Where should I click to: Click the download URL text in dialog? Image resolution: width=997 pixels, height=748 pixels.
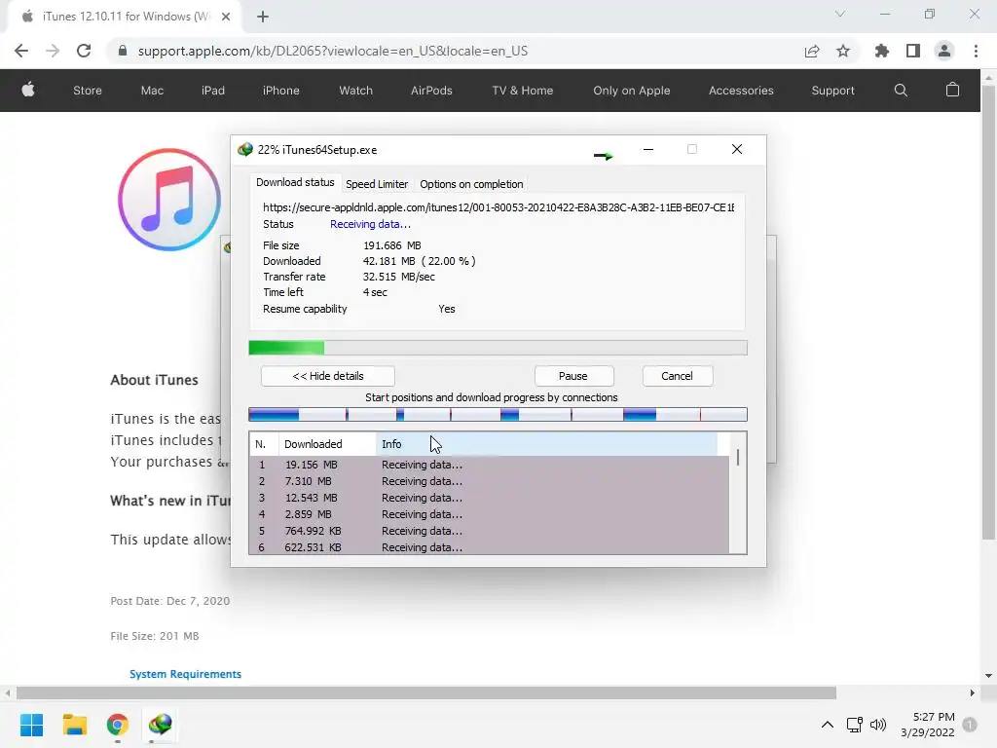point(498,207)
